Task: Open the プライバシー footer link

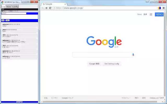Action: (x=126, y=98)
